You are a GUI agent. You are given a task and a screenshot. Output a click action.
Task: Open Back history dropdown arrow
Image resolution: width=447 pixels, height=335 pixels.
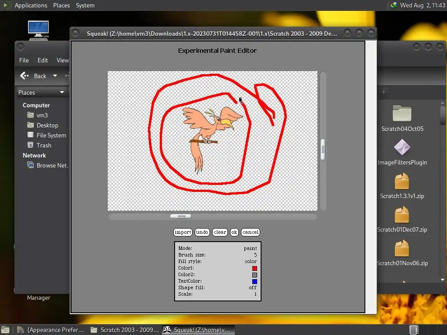tap(55, 76)
